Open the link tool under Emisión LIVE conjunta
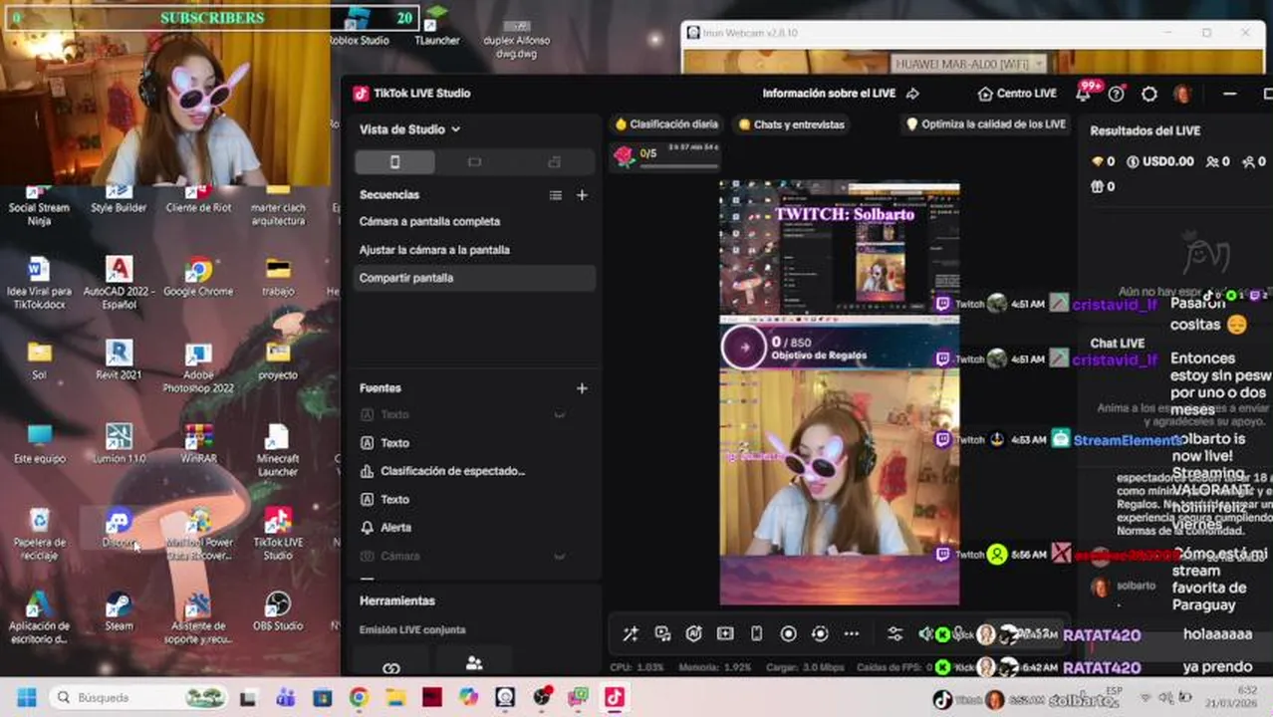 click(x=390, y=666)
